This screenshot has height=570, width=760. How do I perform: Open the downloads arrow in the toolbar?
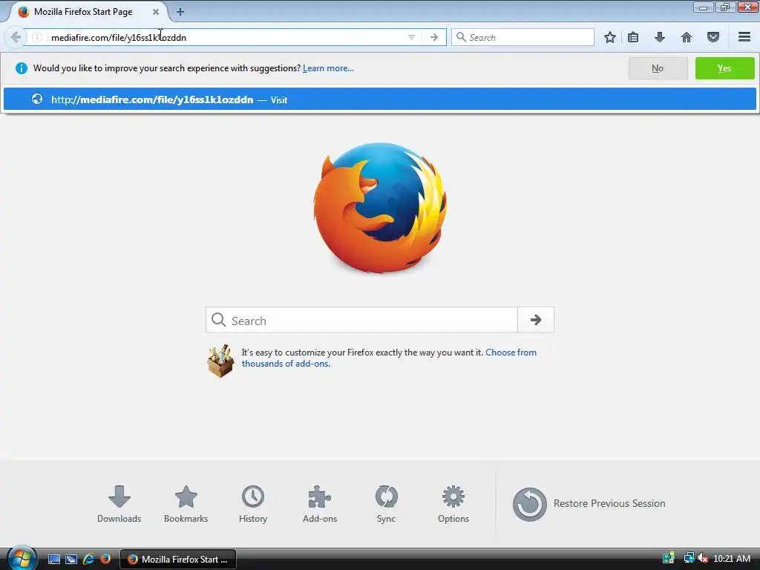tap(660, 37)
